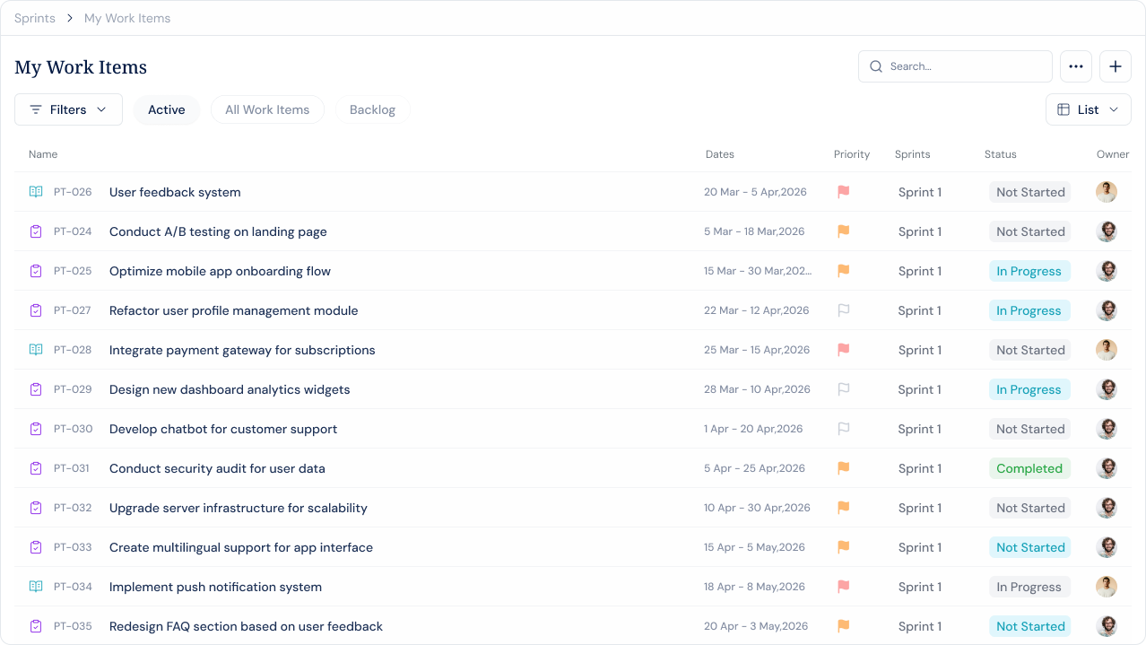Open the User feedback system work item
The image size is (1146, 645).
[x=175, y=192]
